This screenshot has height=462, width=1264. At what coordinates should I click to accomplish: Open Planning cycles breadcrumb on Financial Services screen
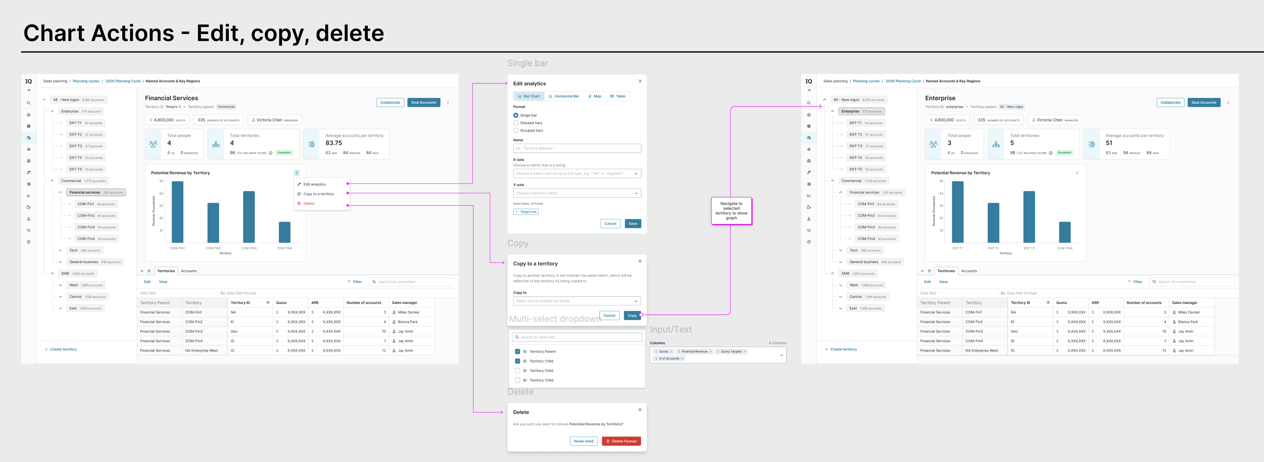click(x=86, y=81)
